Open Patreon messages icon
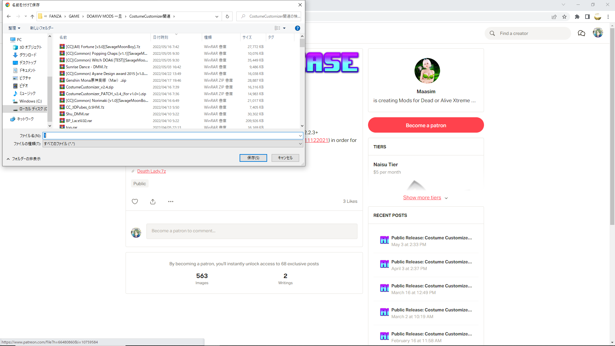The width and height of the screenshot is (615, 346). 581,33
